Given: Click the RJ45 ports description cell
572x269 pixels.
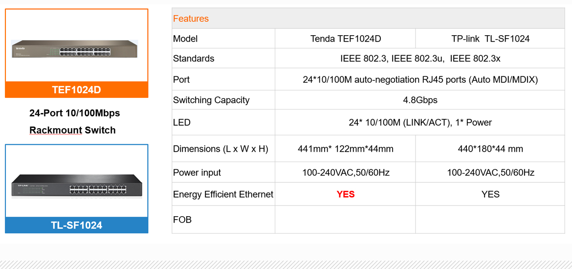Looking at the screenshot, I should coord(420,80).
